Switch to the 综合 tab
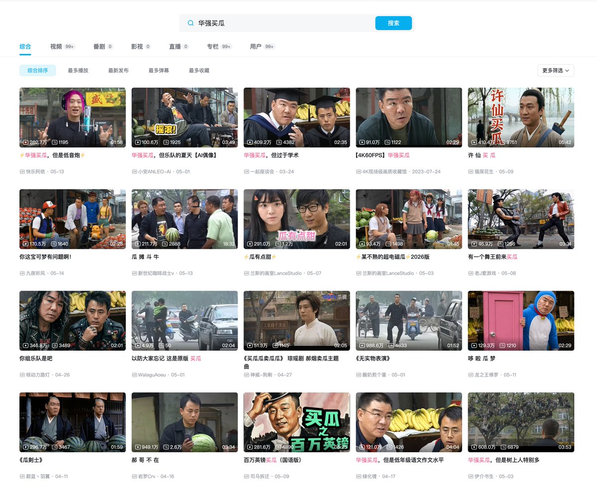This screenshot has width=597, height=490. click(x=25, y=46)
